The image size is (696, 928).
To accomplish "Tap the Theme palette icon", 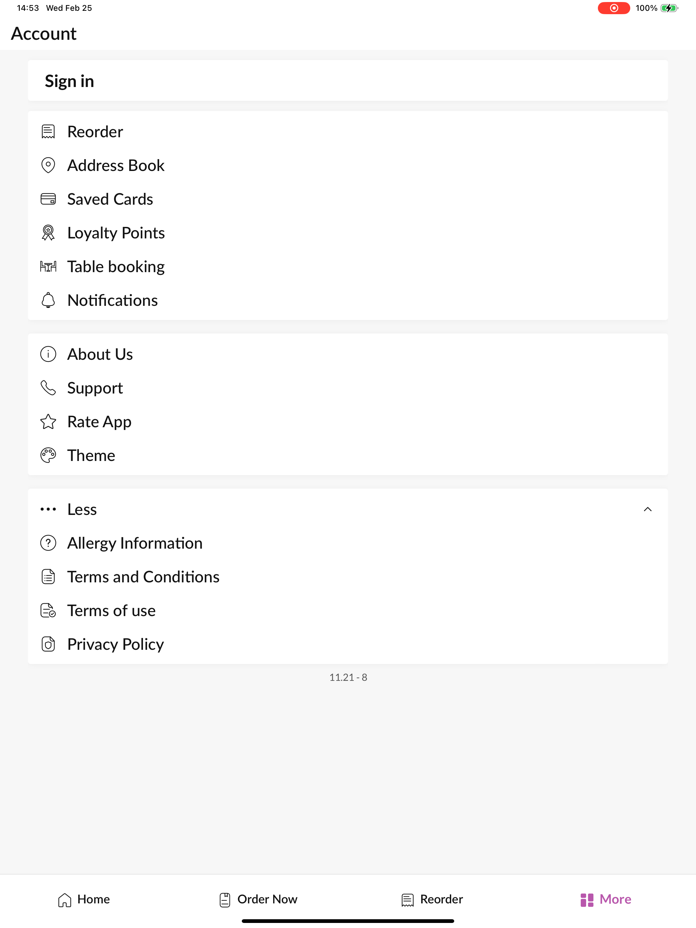I will pos(48,455).
